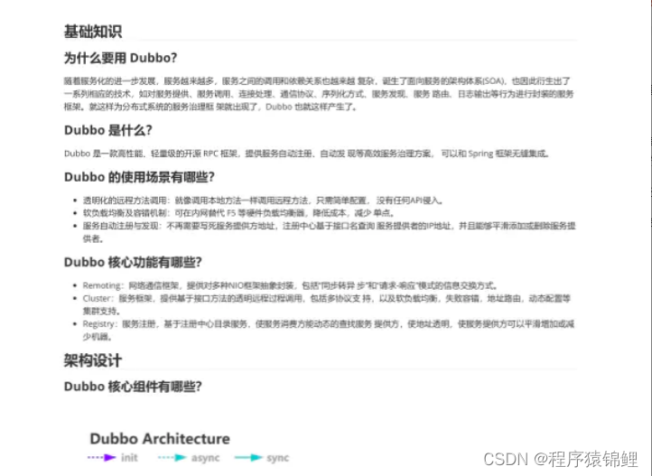Select the word Registry in the list

pos(99,324)
